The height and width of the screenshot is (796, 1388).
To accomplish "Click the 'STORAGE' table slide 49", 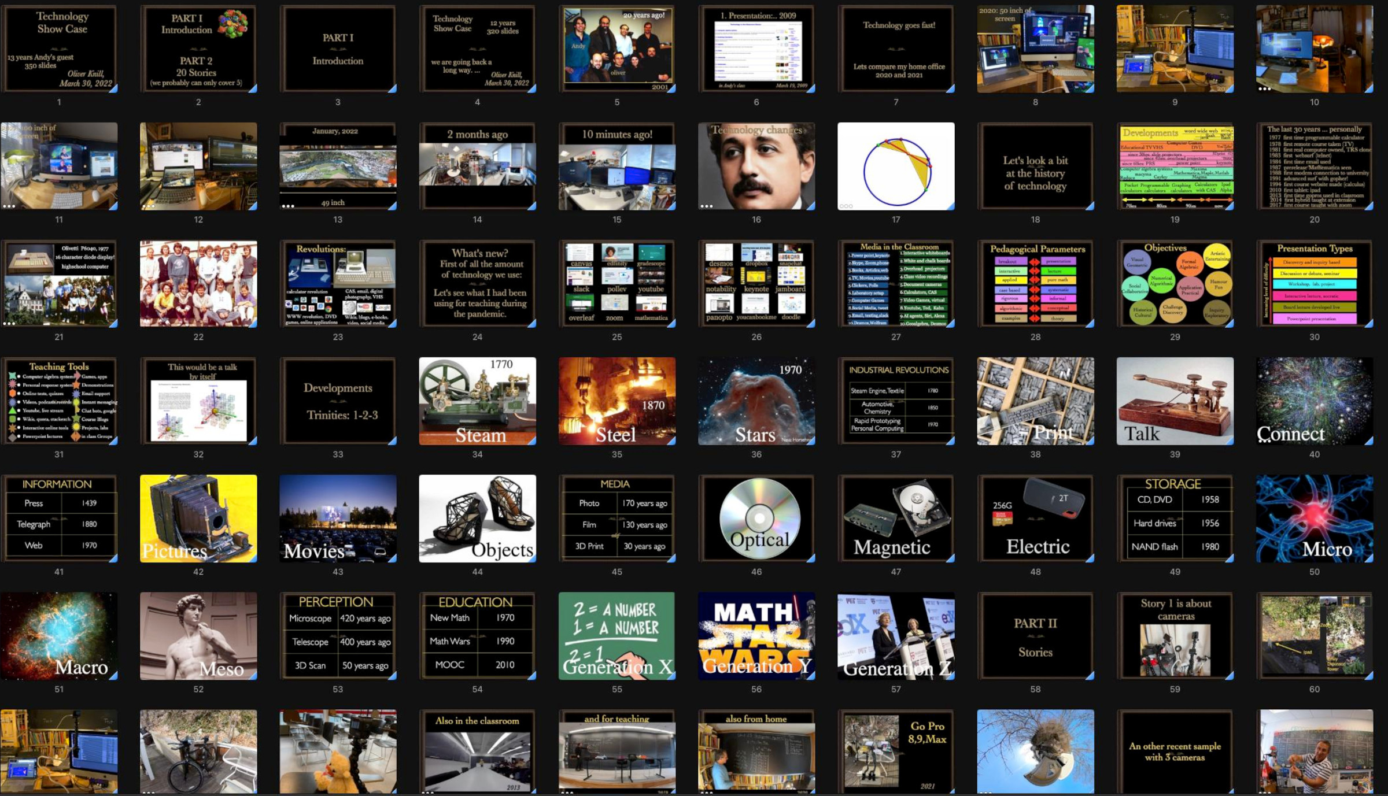I will click(1175, 519).
